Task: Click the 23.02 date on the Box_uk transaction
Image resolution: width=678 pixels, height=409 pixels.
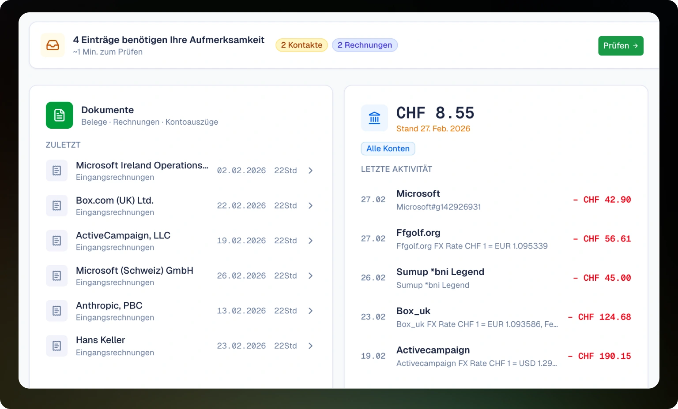Action: pyautogui.click(x=373, y=317)
